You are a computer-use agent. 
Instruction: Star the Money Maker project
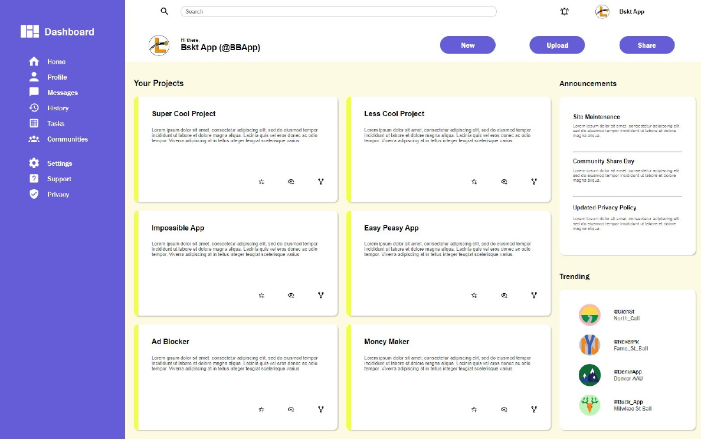[474, 409]
